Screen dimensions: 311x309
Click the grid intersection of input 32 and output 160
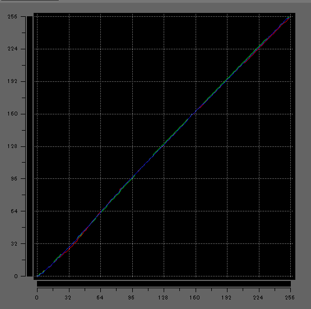[69, 114]
